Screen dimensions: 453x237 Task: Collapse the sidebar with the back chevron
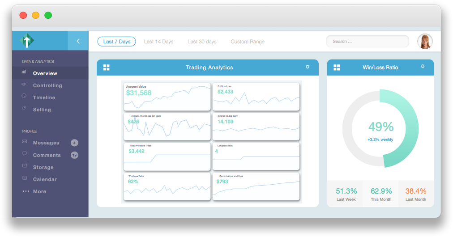[x=78, y=41]
